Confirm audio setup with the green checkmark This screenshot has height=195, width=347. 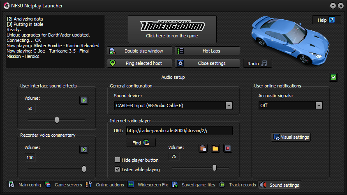point(333,77)
